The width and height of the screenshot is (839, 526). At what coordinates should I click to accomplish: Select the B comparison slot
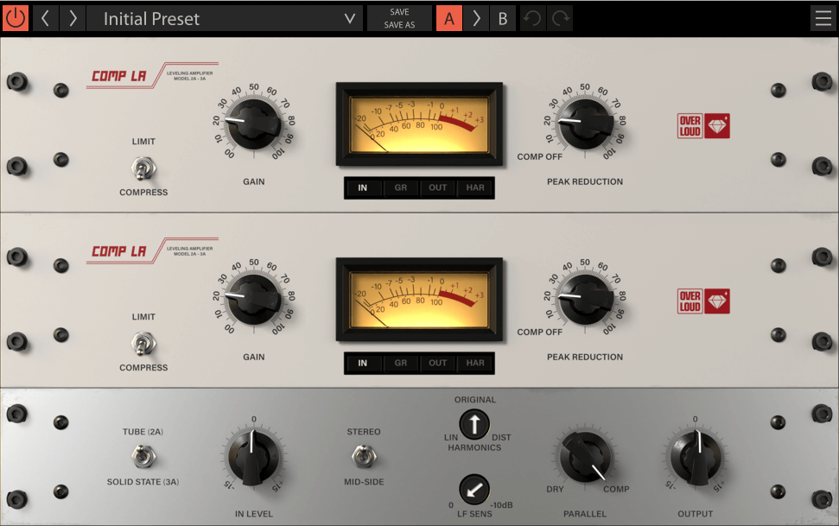tap(502, 18)
